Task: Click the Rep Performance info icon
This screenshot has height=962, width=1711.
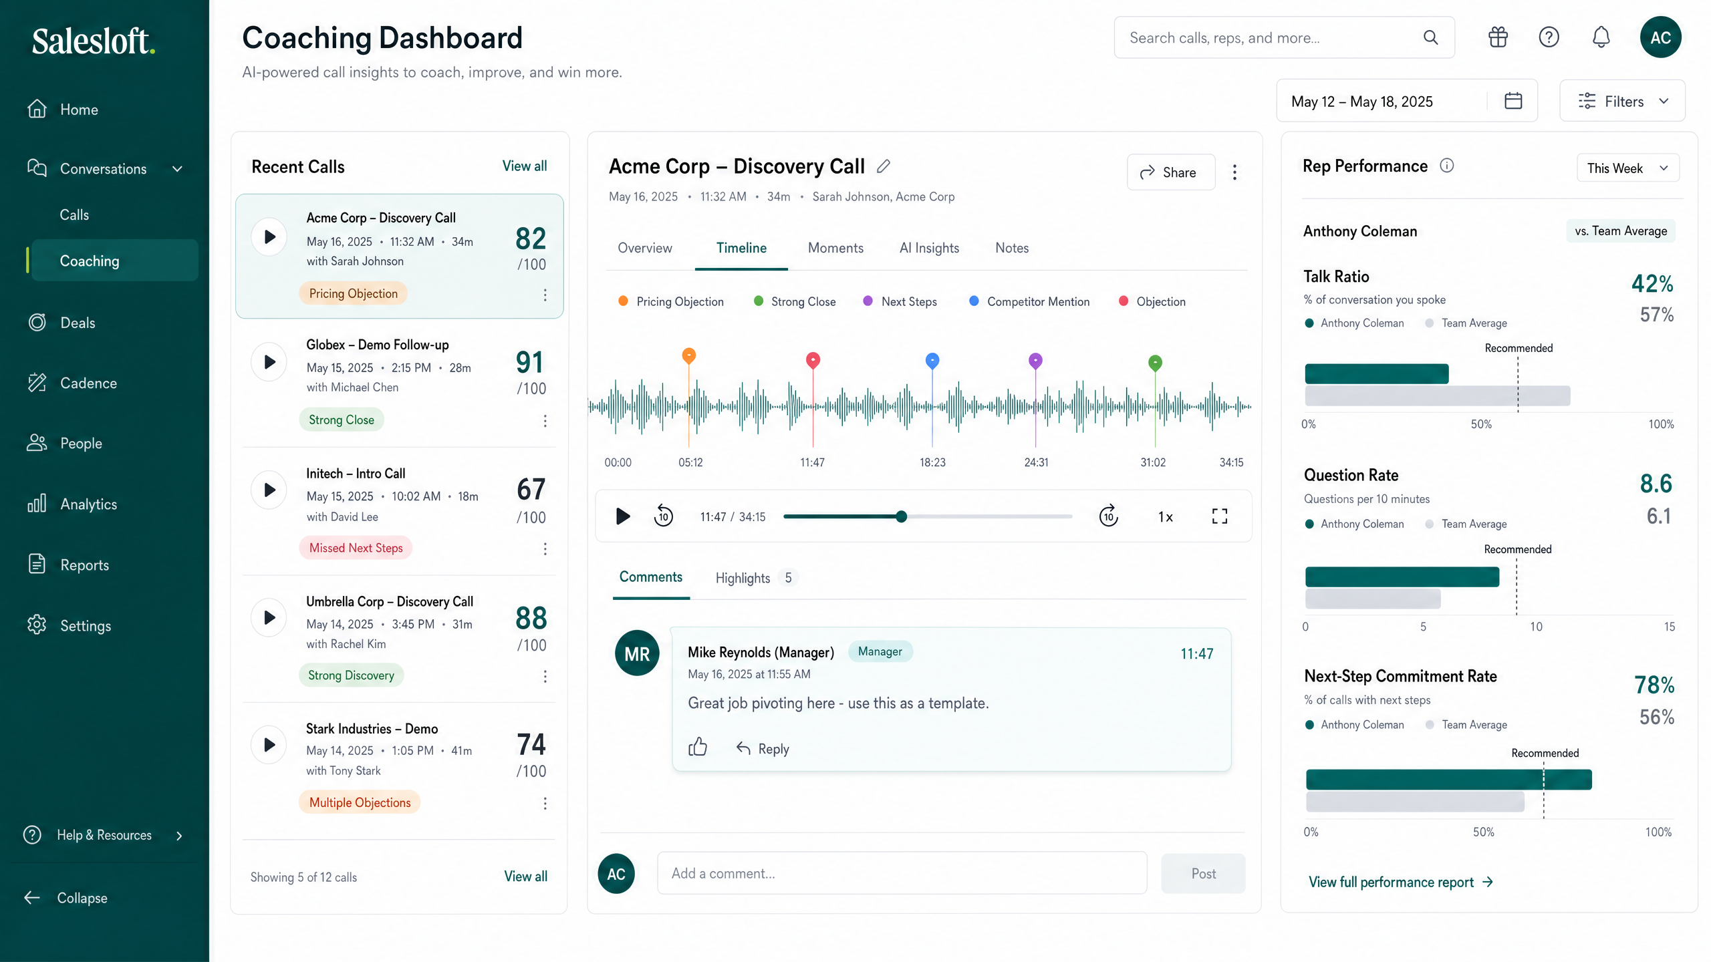Action: coord(1446,166)
